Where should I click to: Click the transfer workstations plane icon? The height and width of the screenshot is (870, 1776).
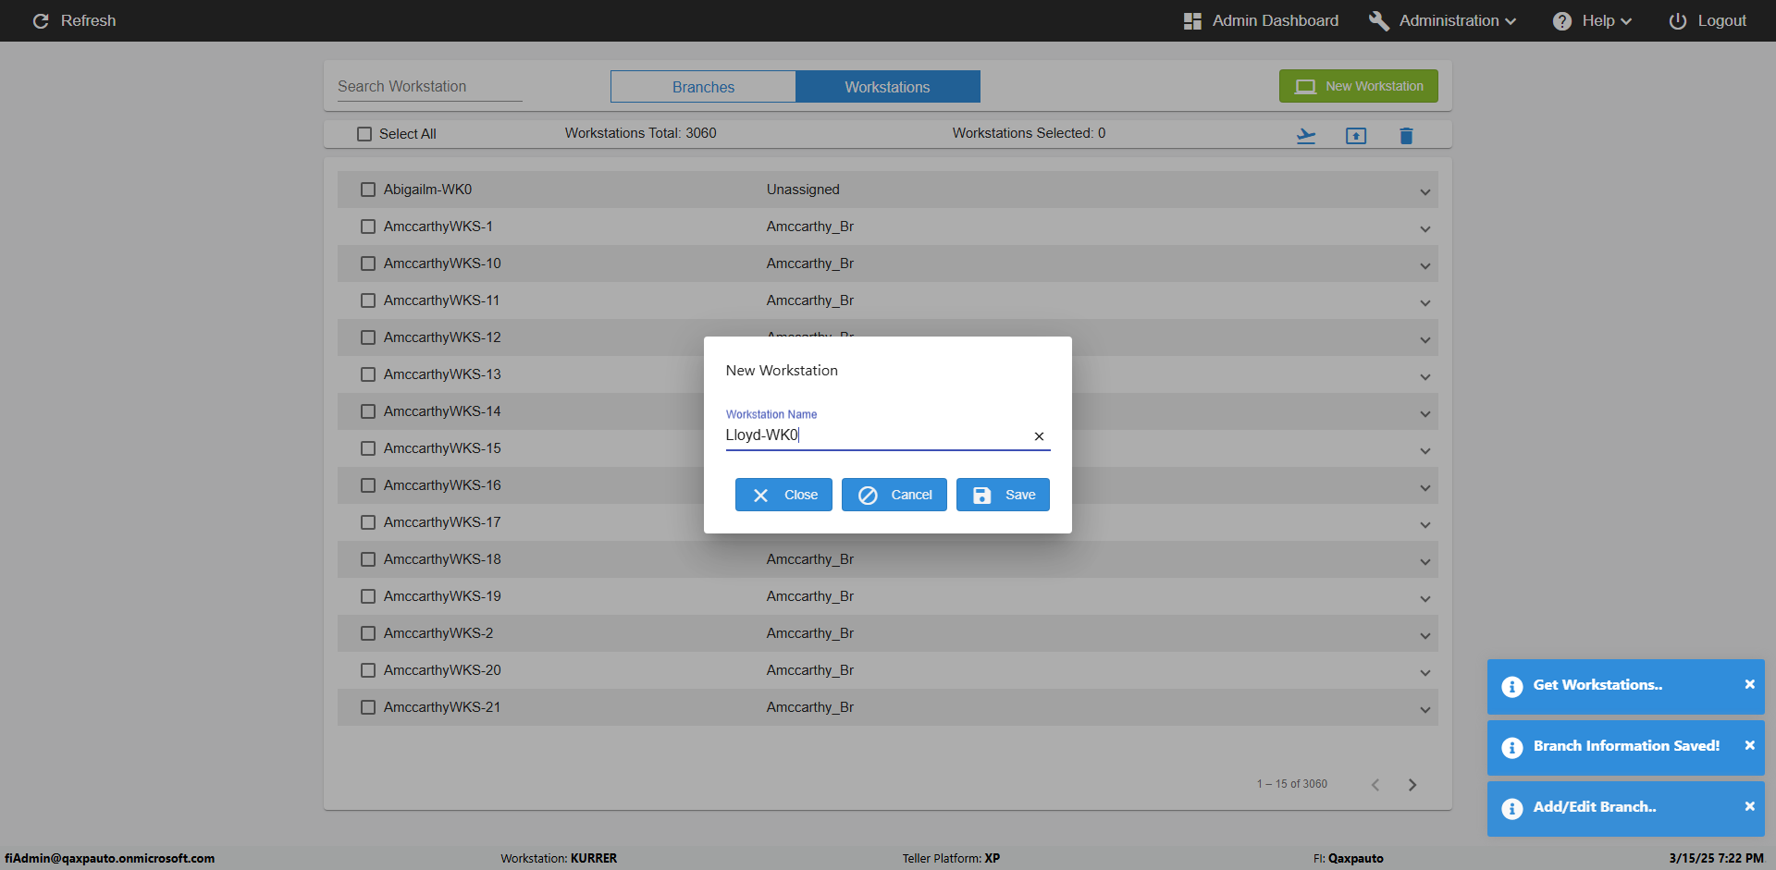(x=1306, y=136)
